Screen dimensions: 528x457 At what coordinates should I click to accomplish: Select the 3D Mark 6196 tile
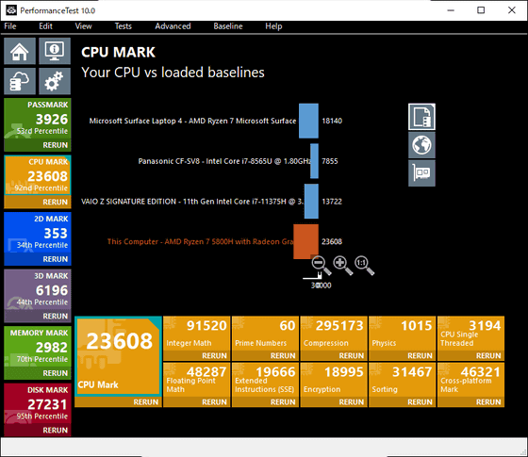coord(38,290)
